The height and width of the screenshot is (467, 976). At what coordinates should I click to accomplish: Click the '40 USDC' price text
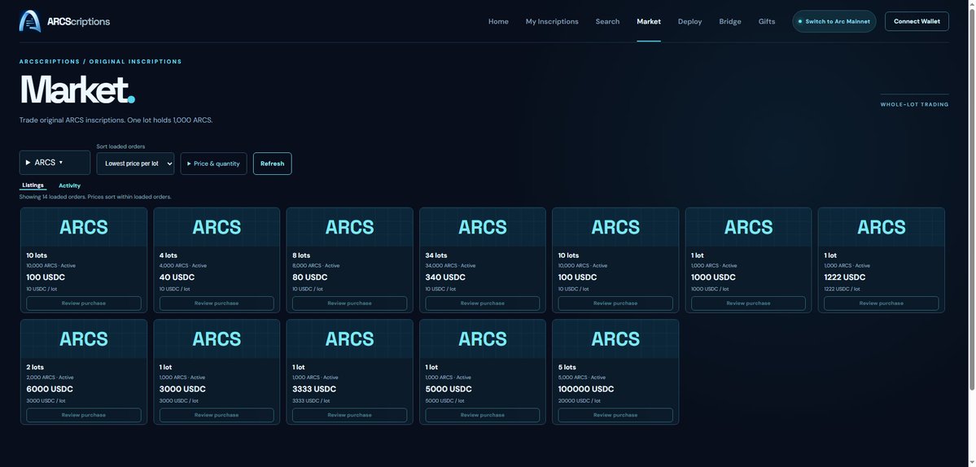click(177, 277)
